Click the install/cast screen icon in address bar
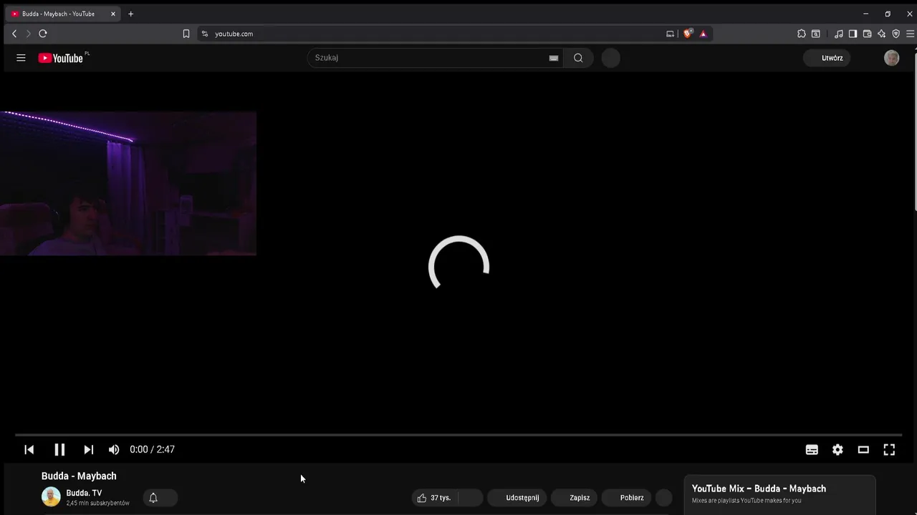The height and width of the screenshot is (515, 917). tap(670, 34)
